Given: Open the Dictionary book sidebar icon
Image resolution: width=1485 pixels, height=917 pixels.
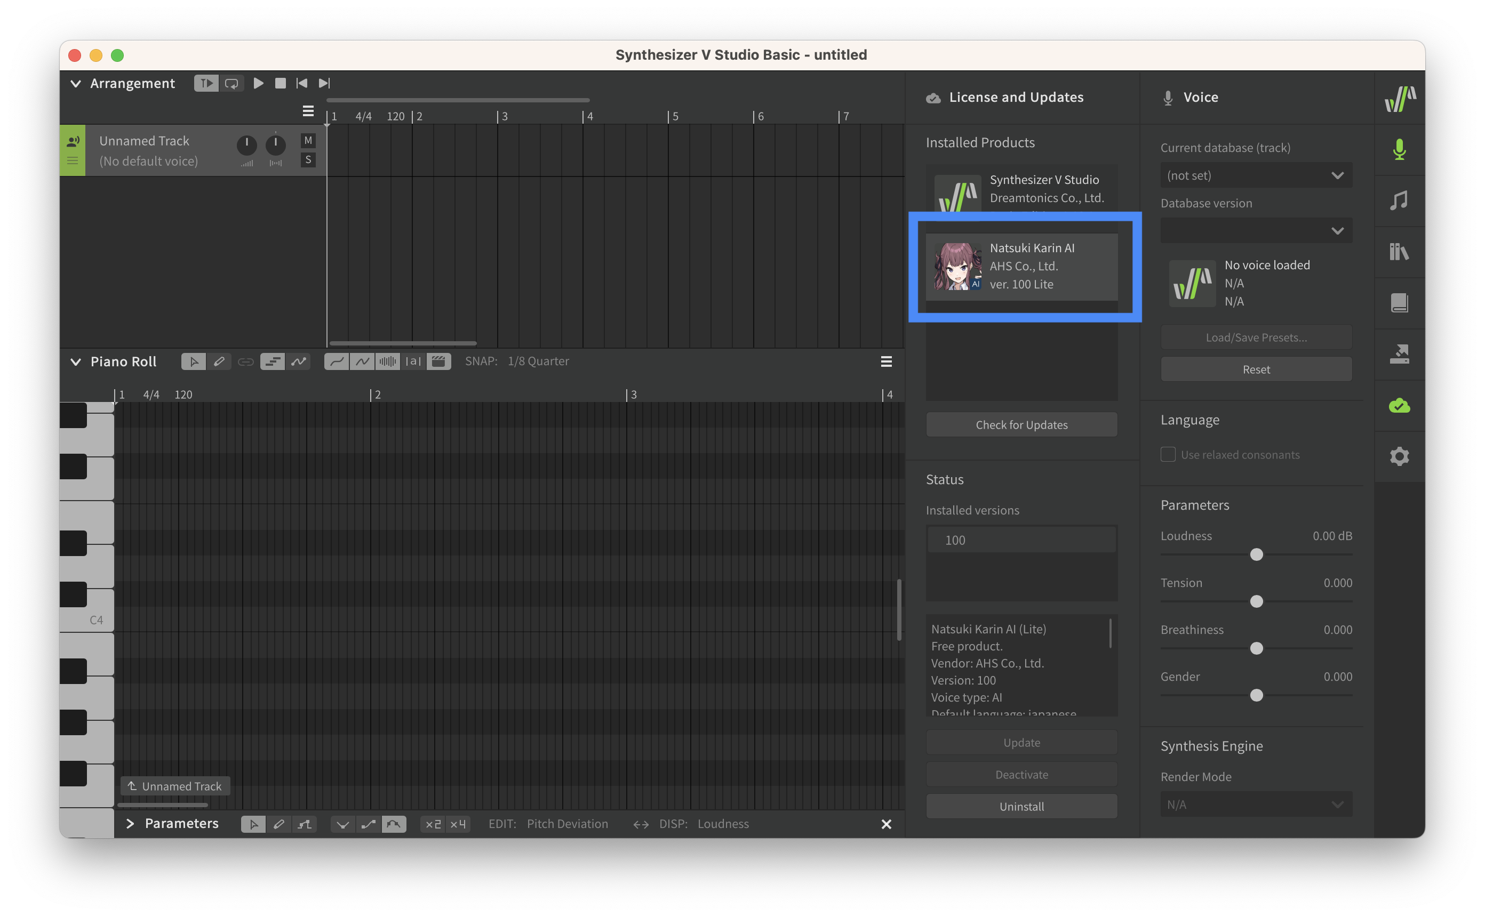Looking at the screenshot, I should (x=1399, y=303).
